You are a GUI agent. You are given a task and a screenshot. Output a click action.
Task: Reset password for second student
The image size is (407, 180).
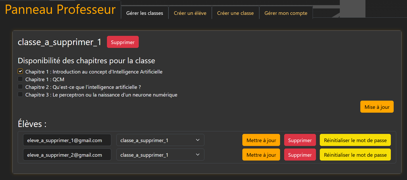[355, 155]
